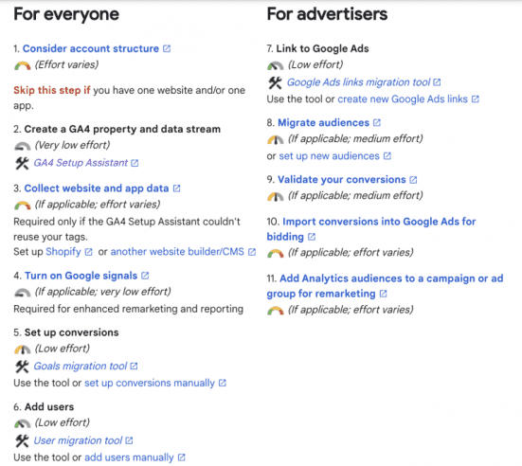Click wrench icon next to GA4 Setup Assistant

click(x=23, y=163)
